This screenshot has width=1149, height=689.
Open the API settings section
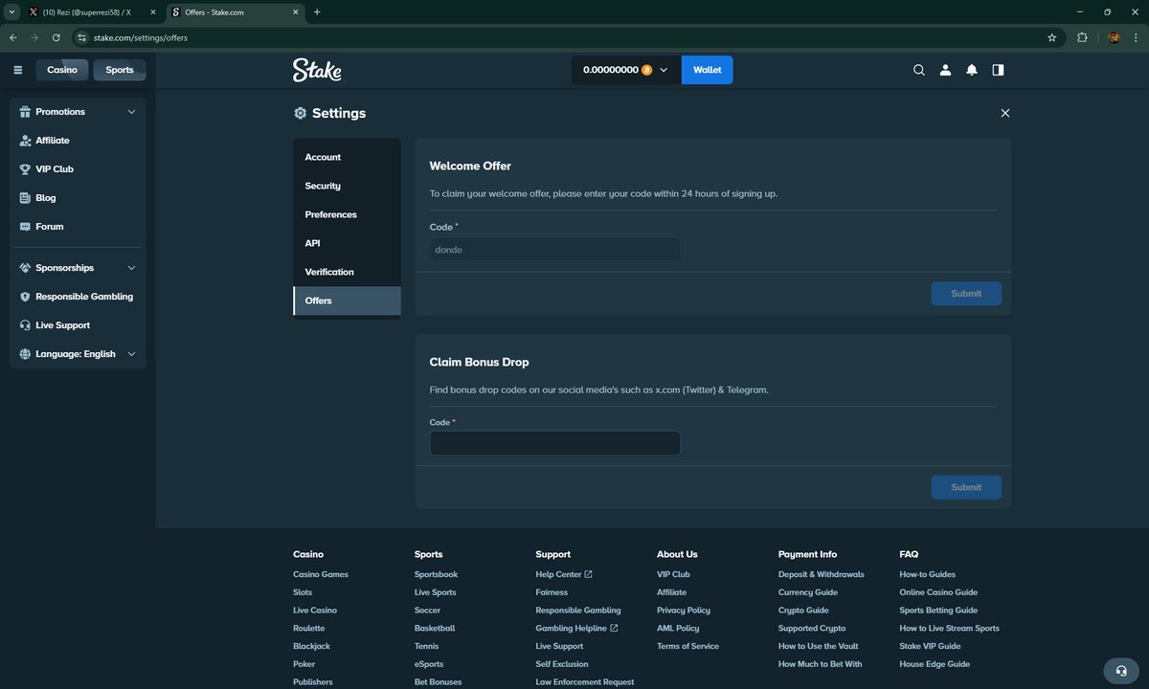[347, 243]
